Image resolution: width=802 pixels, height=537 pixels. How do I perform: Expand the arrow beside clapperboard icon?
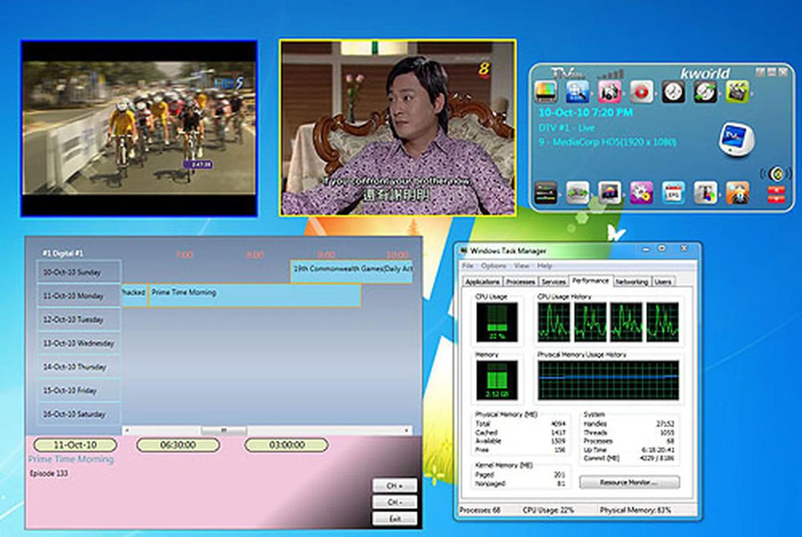751,94
